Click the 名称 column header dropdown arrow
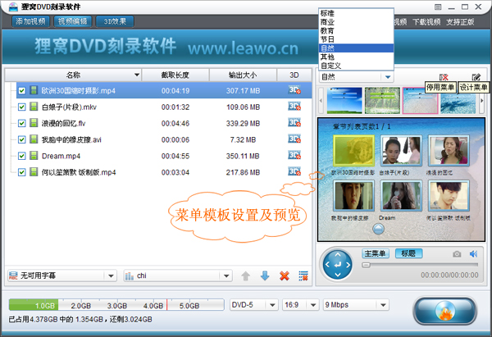The image size is (492, 337). tap(137, 75)
